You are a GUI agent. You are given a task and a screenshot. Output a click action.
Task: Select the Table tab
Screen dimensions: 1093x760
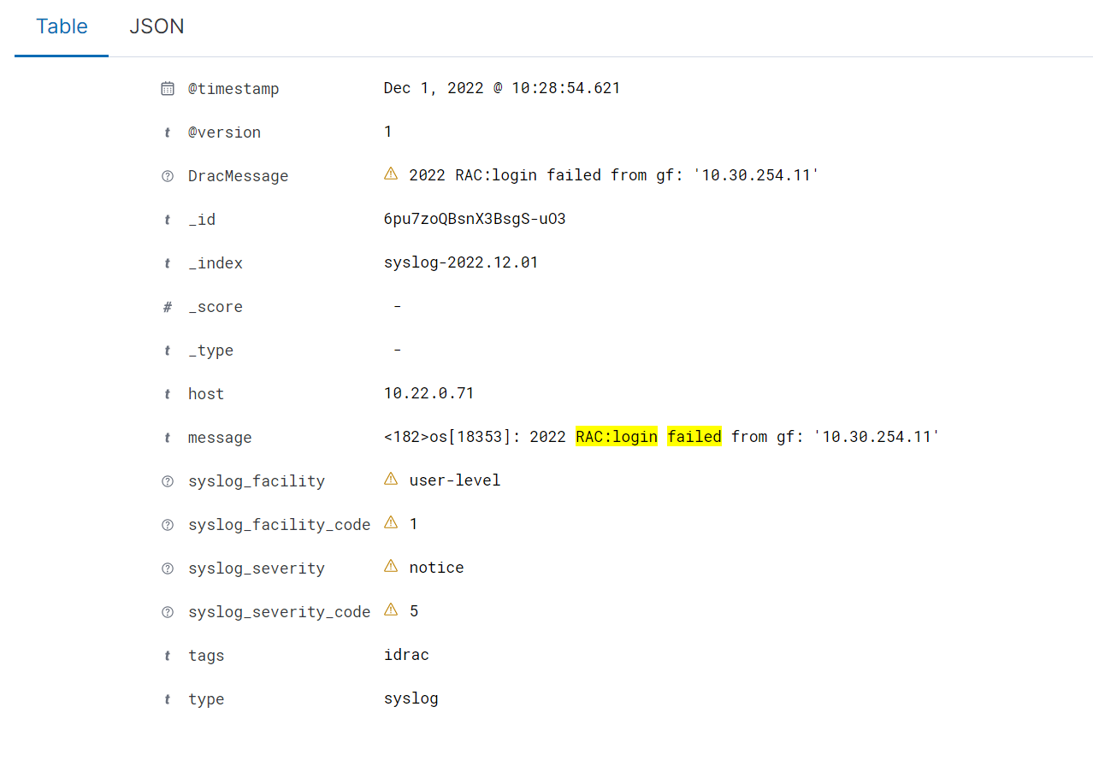(62, 27)
